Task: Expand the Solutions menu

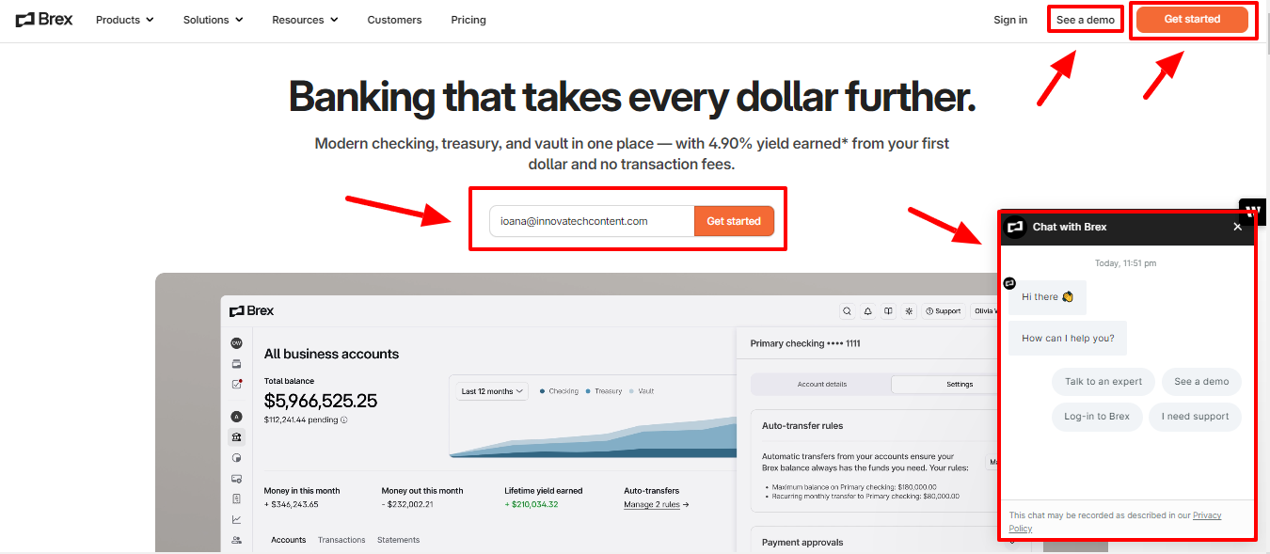Action: pos(214,20)
